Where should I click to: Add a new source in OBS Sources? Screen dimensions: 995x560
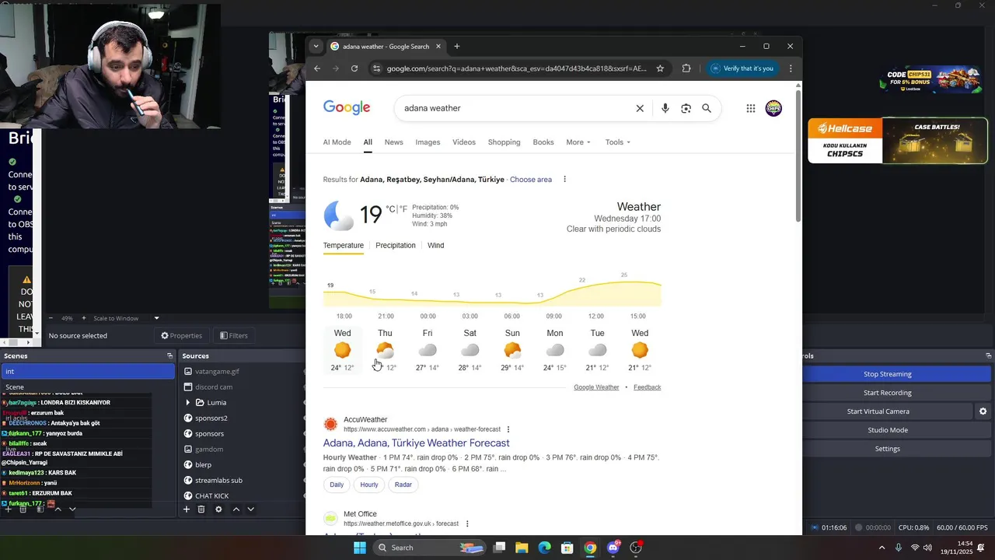coord(187,509)
